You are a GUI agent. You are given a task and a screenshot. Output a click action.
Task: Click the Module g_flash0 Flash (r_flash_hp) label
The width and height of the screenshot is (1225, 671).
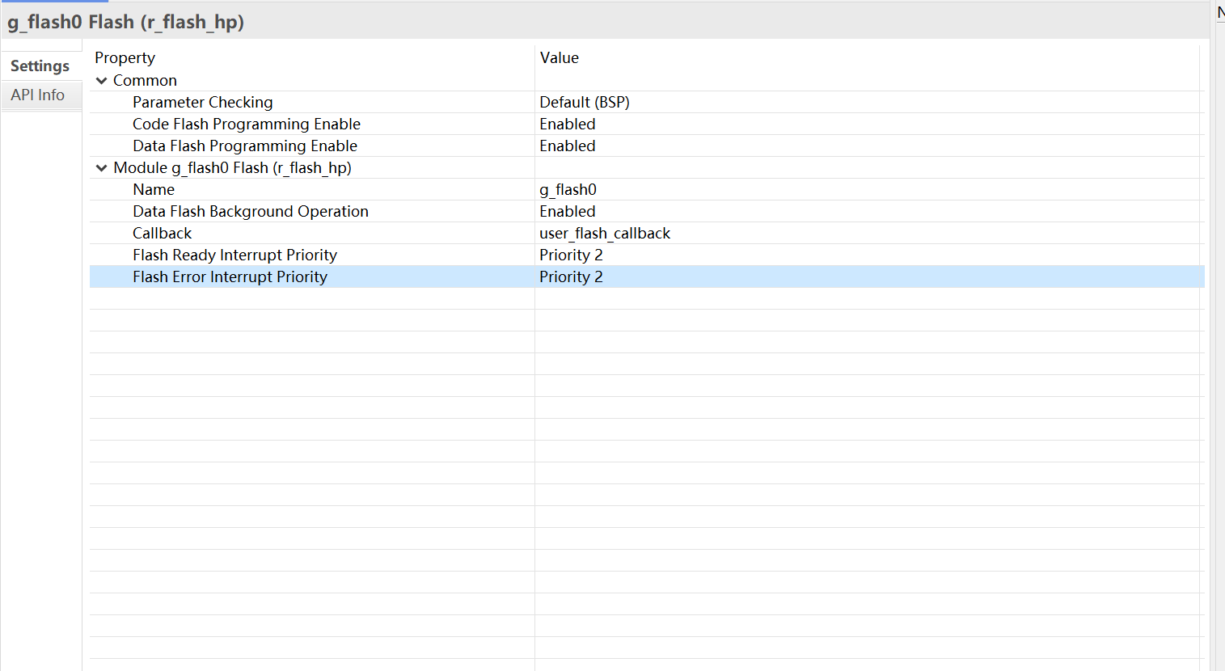point(233,167)
